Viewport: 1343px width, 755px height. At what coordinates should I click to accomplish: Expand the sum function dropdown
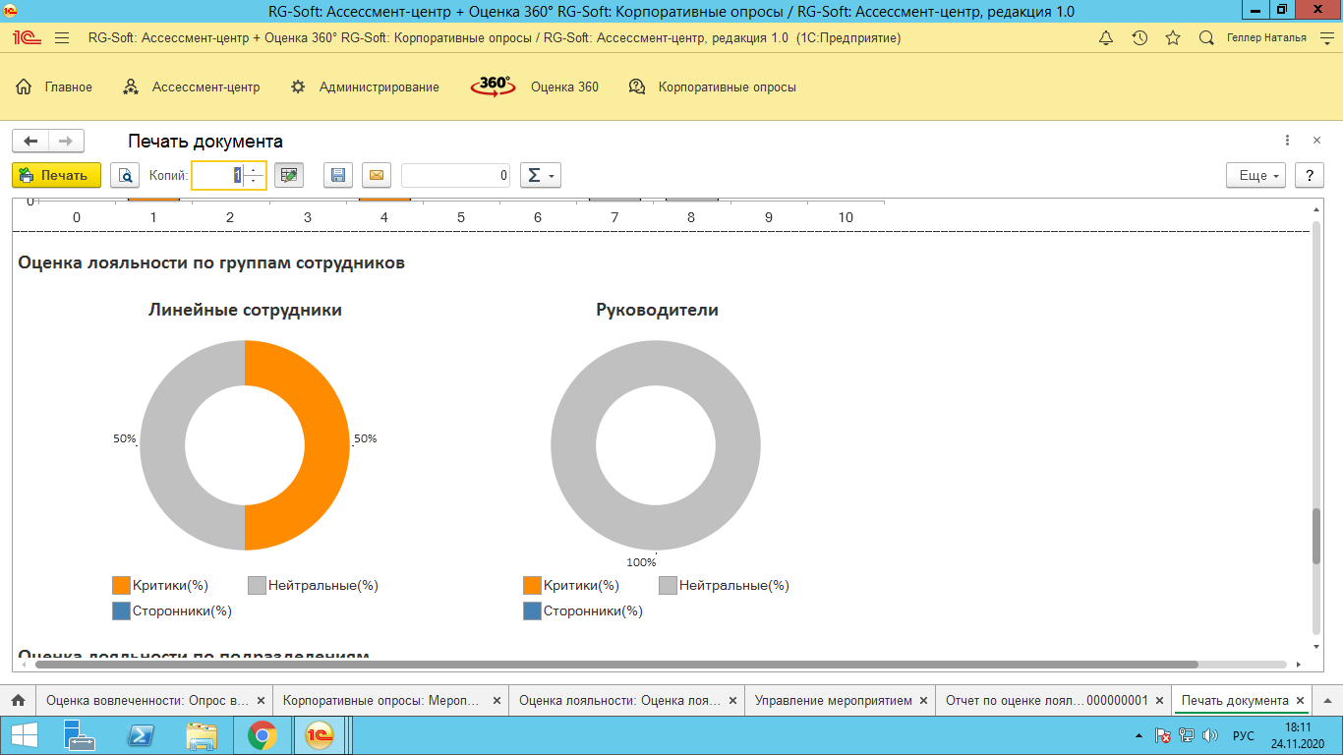tap(540, 175)
